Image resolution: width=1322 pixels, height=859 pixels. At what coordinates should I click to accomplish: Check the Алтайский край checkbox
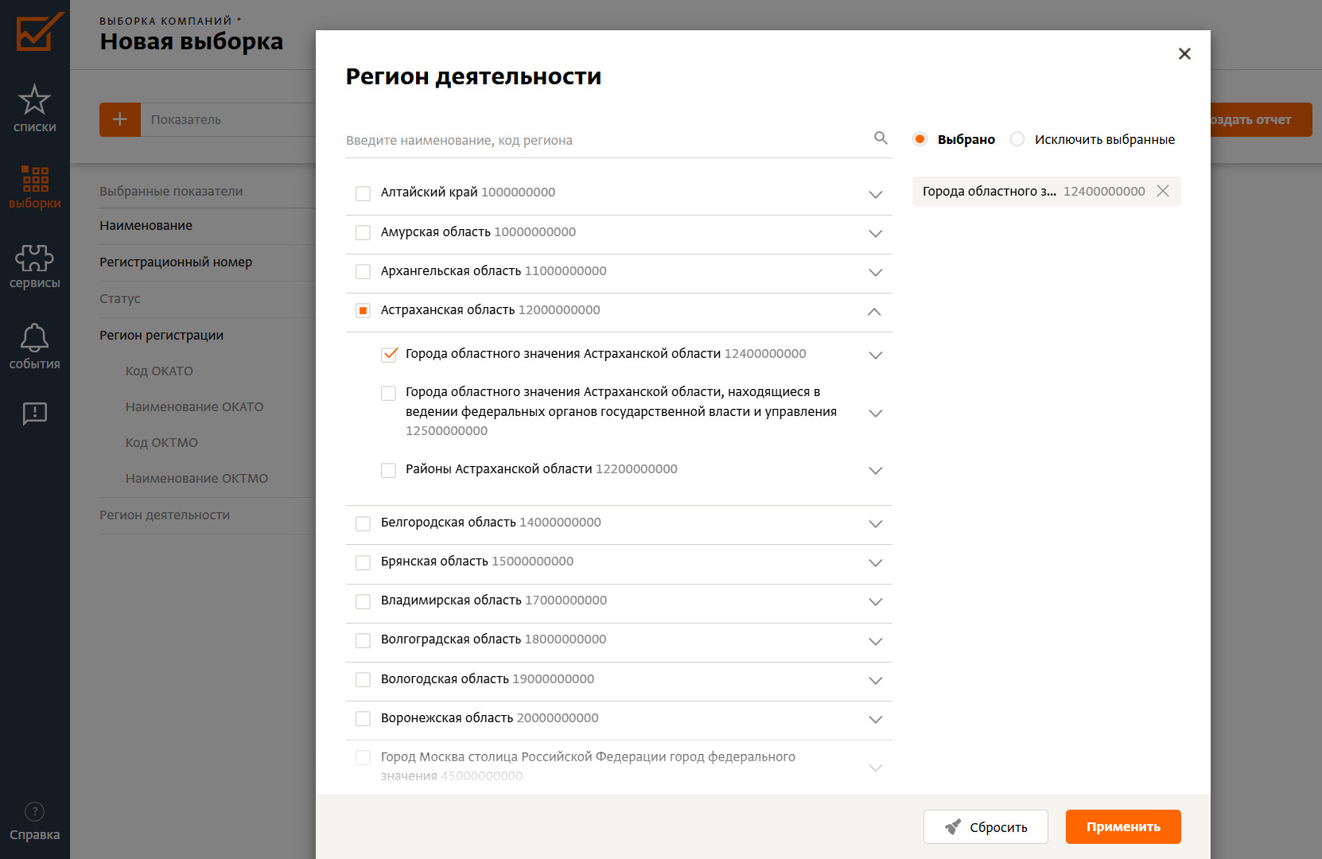[363, 193]
